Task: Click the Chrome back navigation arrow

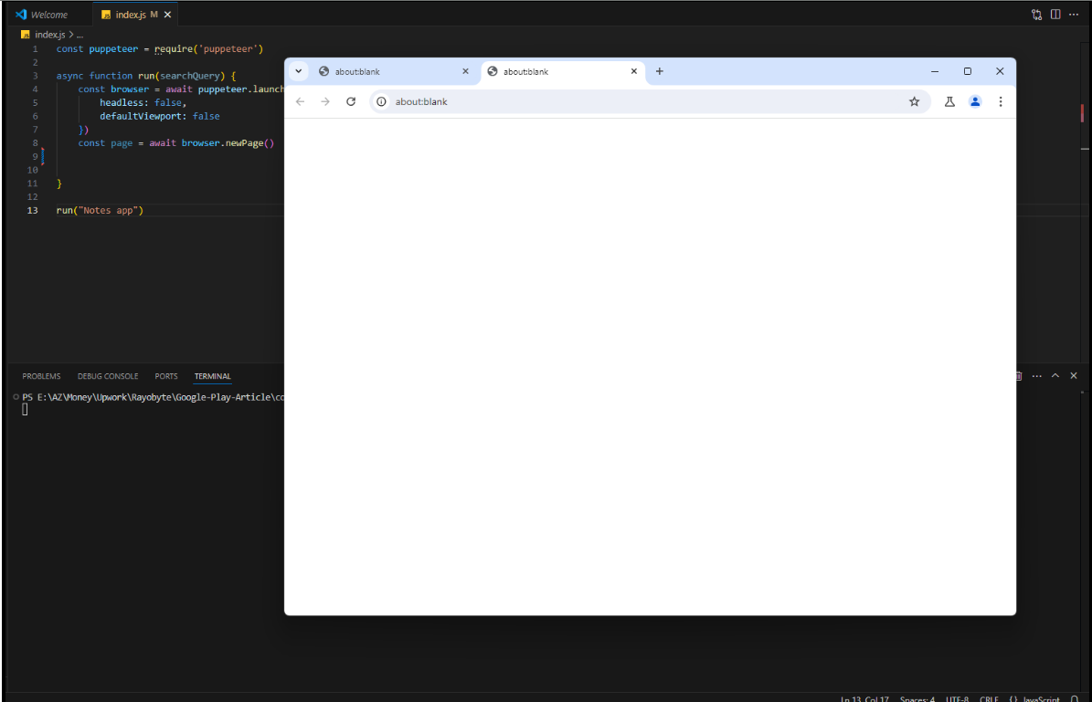Action: pos(300,101)
